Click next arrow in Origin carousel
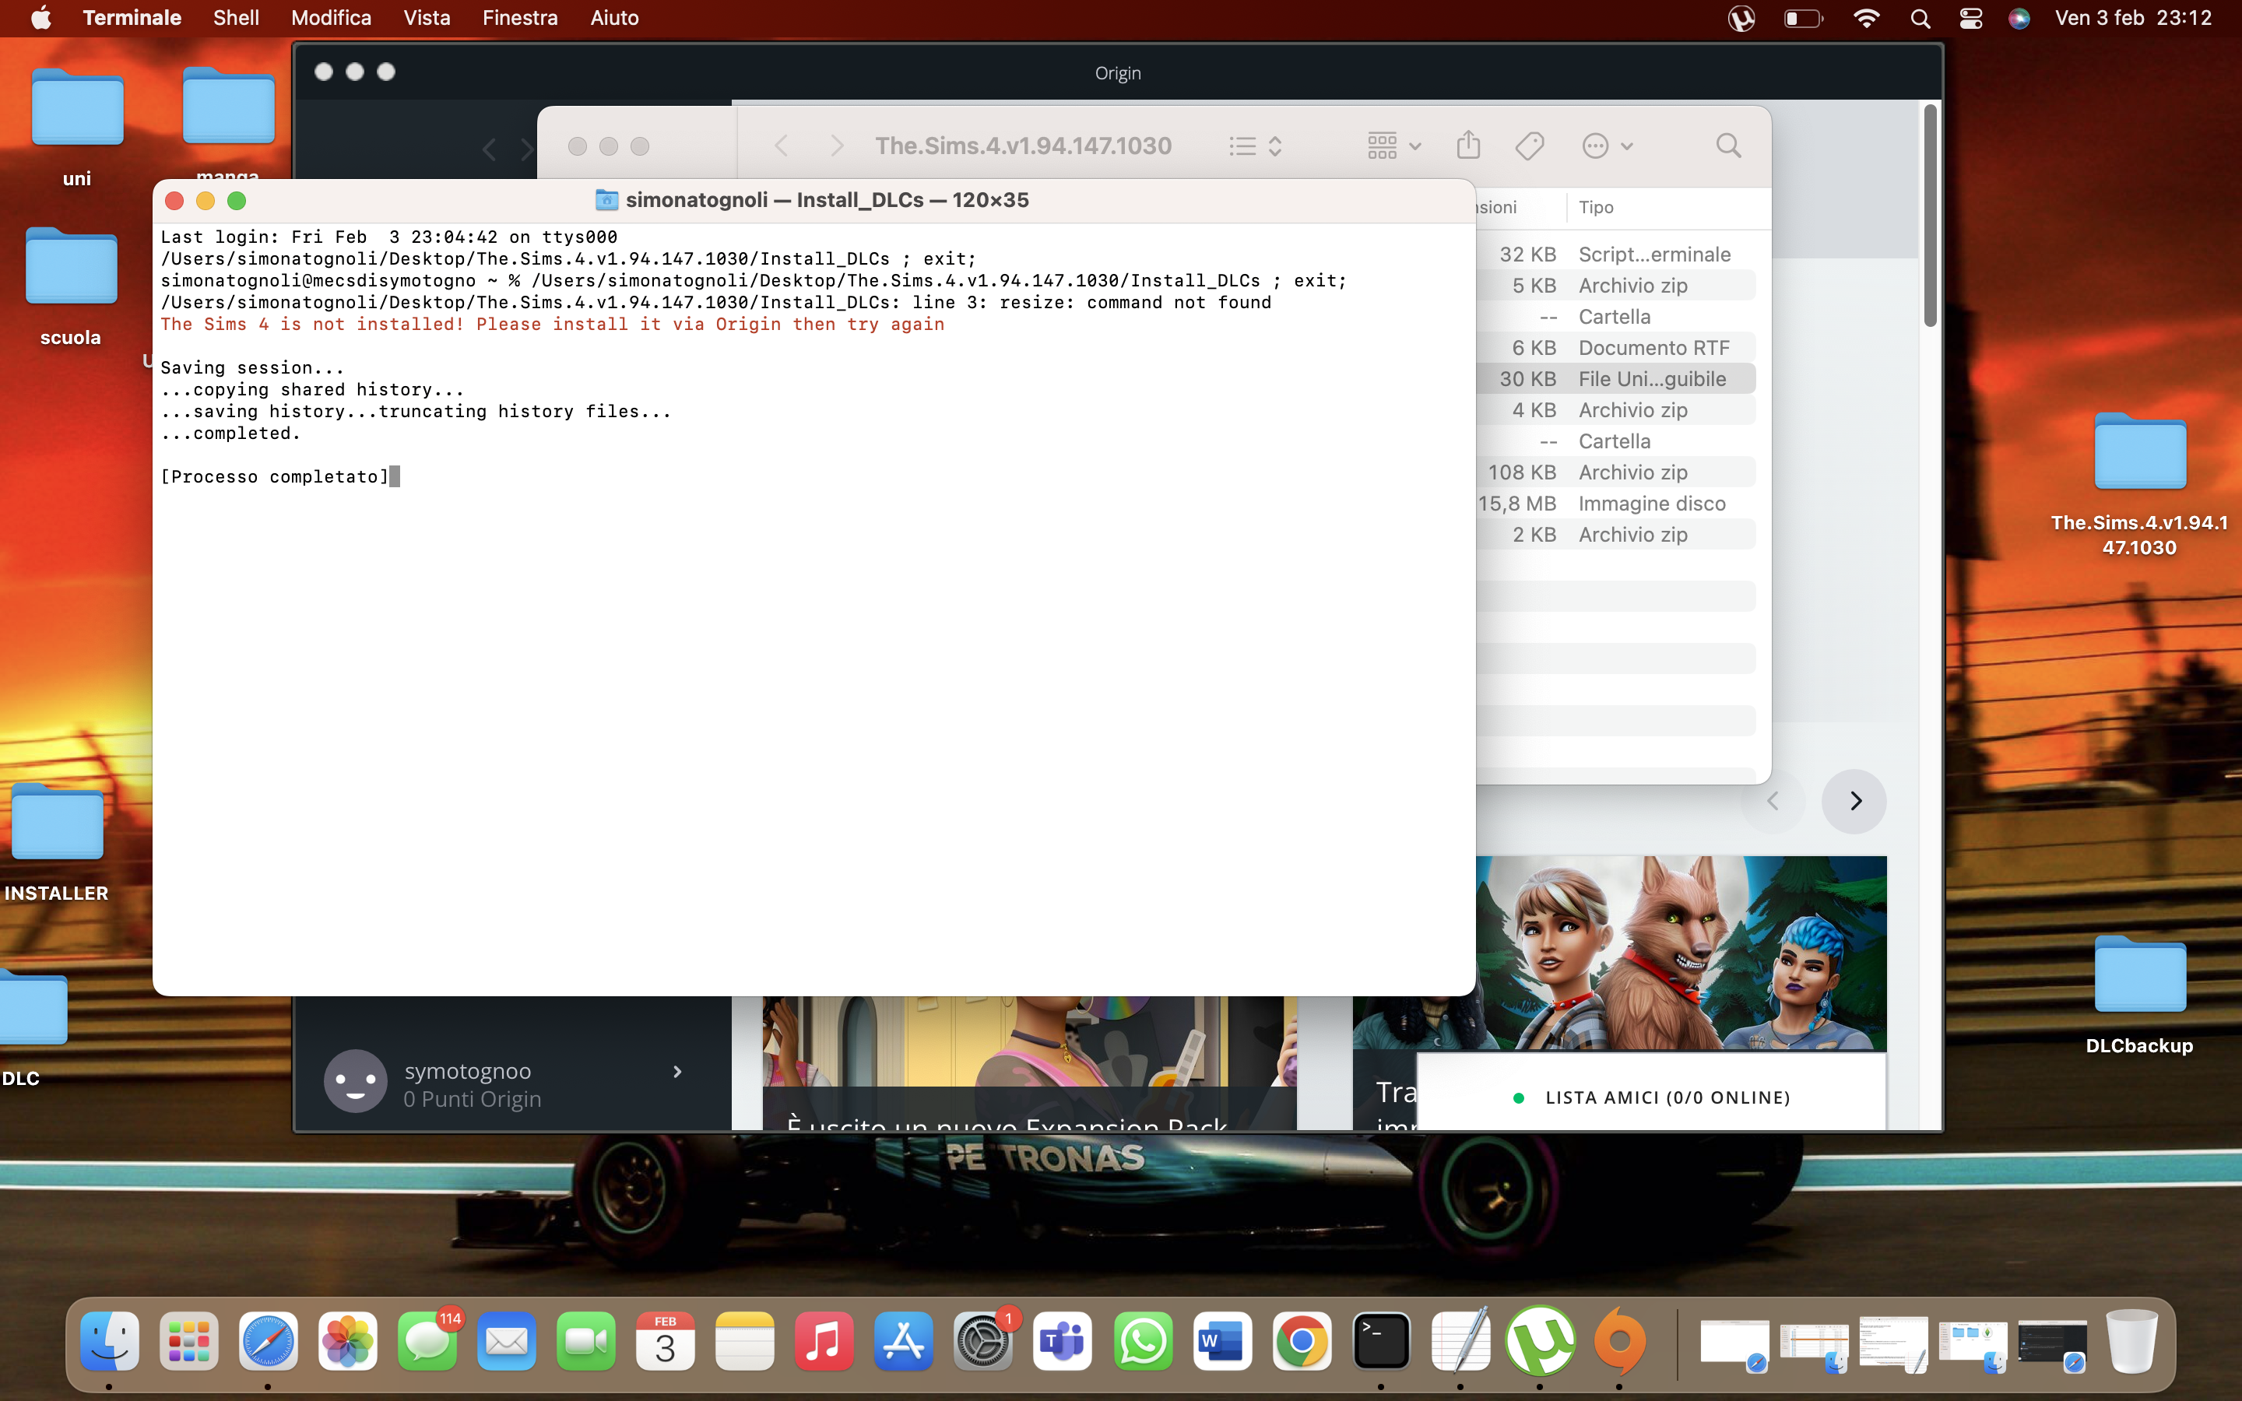Screen dimensions: 2242x1401 (1855, 801)
